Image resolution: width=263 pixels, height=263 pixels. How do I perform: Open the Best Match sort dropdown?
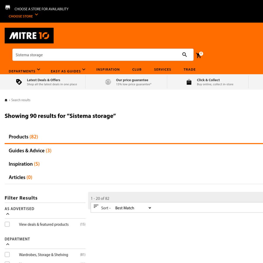(x=133, y=208)
